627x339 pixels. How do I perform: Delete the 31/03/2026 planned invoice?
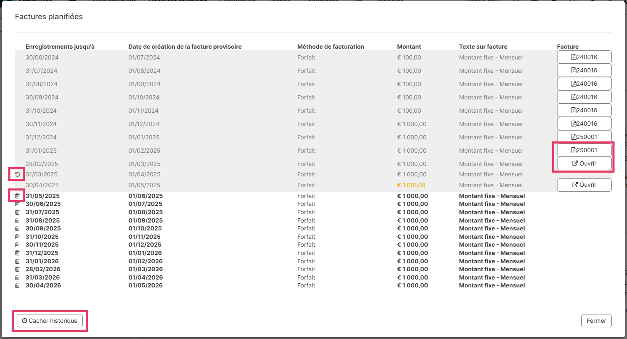click(17, 277)
